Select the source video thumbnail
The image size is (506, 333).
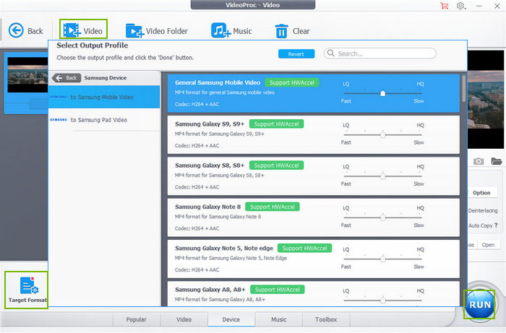click(x=27, y=75)
